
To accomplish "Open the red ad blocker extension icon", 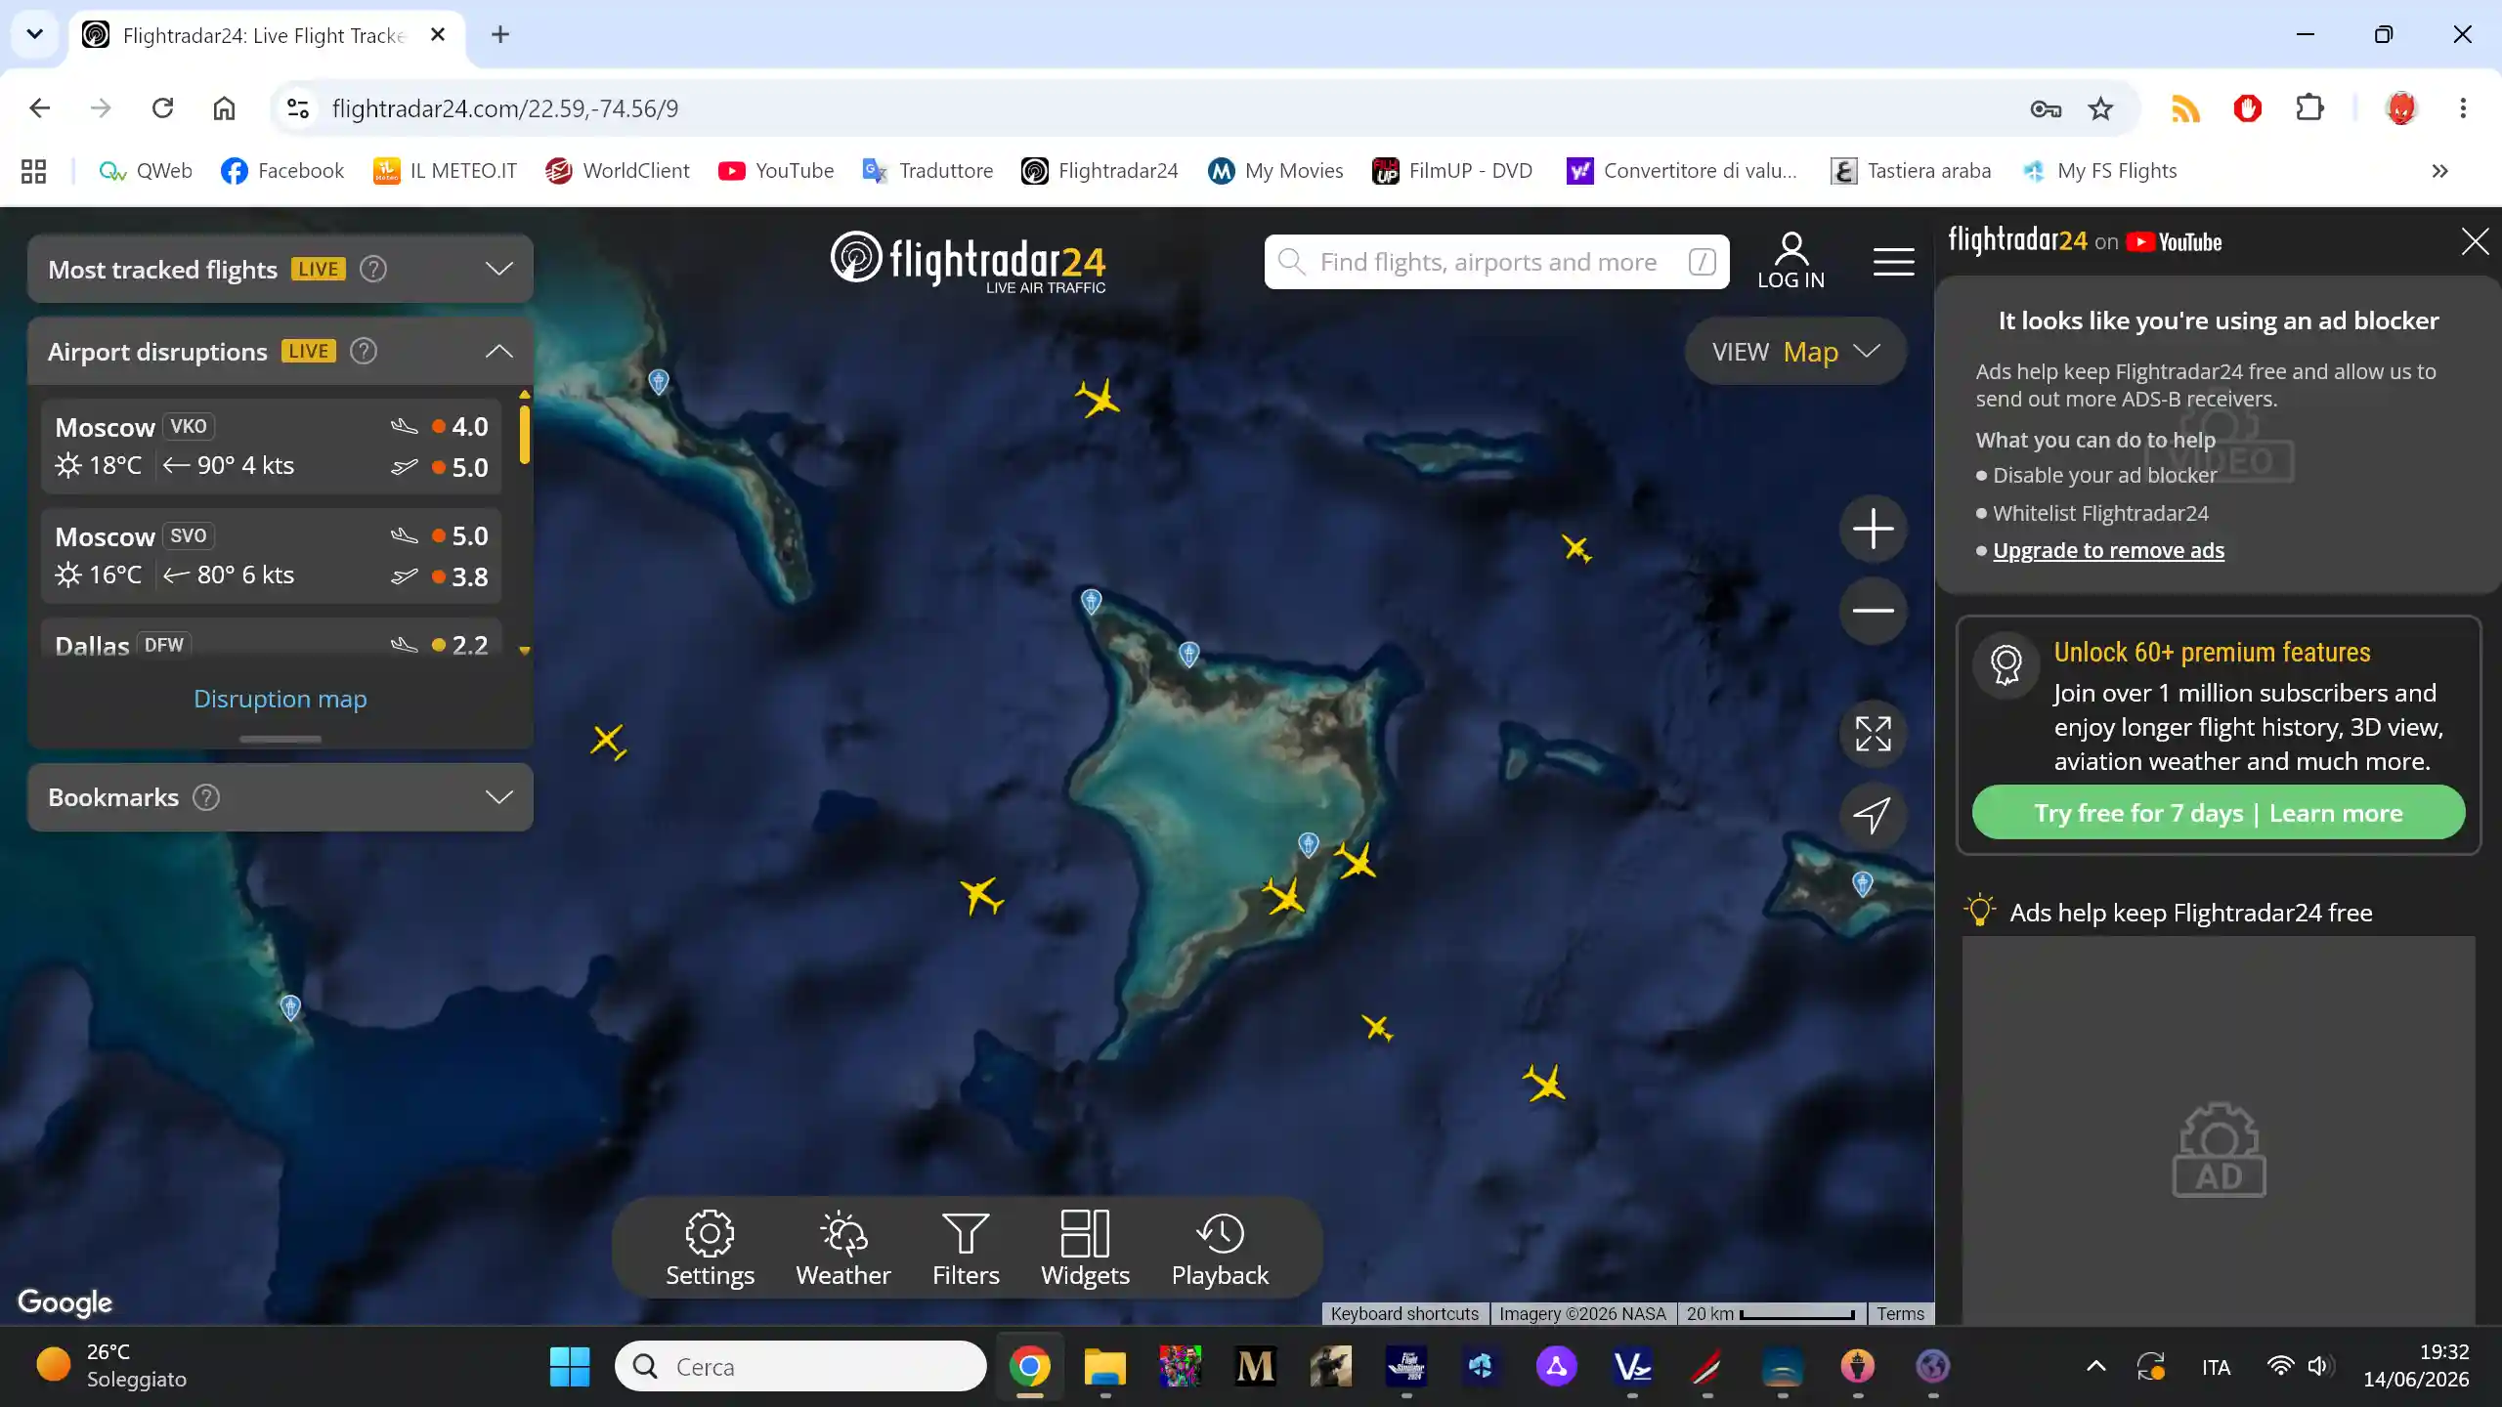I will 2247,108.
